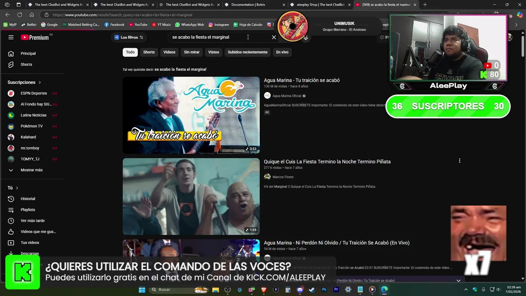
Task: Open the Quique el Cuis video thumbnail
Action: [191, 197]
